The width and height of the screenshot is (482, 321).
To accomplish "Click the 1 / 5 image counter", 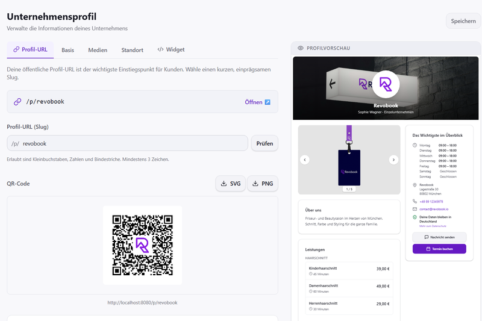I will tap(349, 189).
